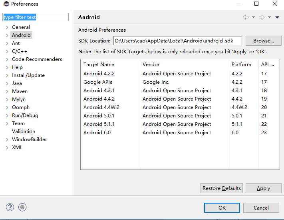This screenshot has height=220, width=284.
Task: Select the Android 6.0 target row
Action: coord(180,132)
